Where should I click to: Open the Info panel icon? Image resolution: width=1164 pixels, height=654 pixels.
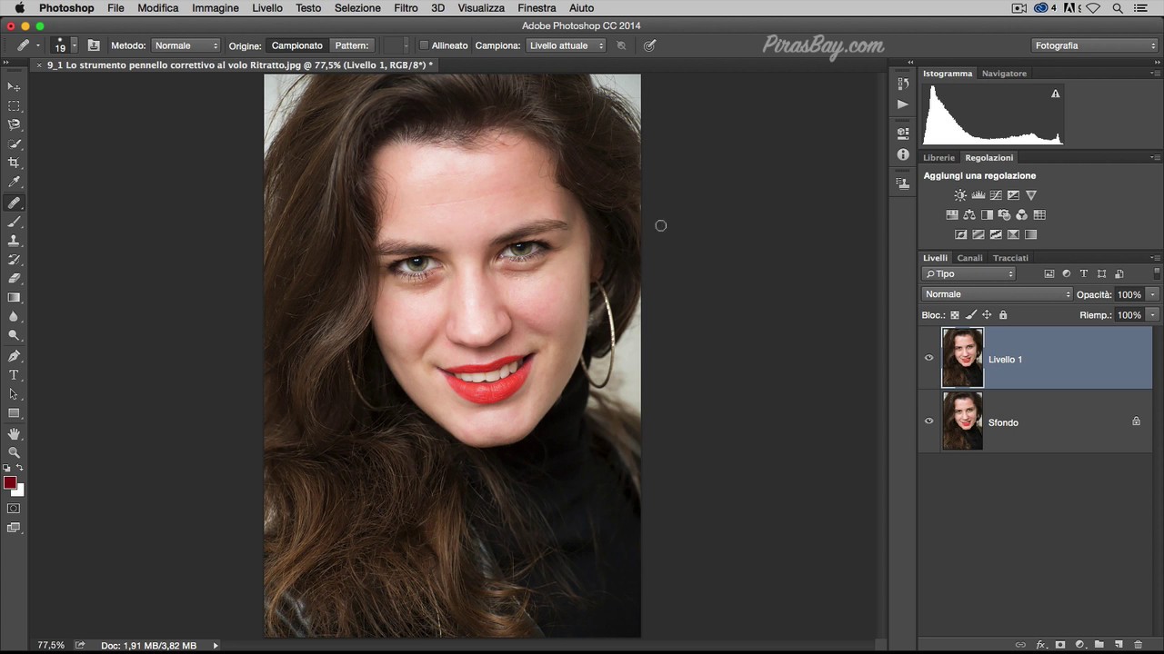[902, 154]
